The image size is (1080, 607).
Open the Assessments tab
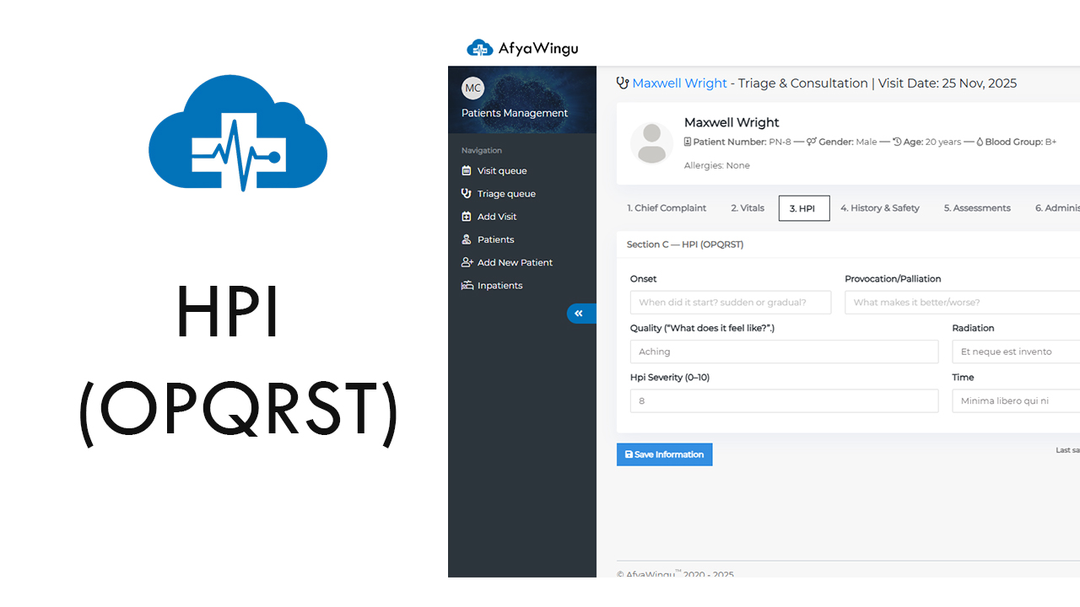tap(976, 207)
